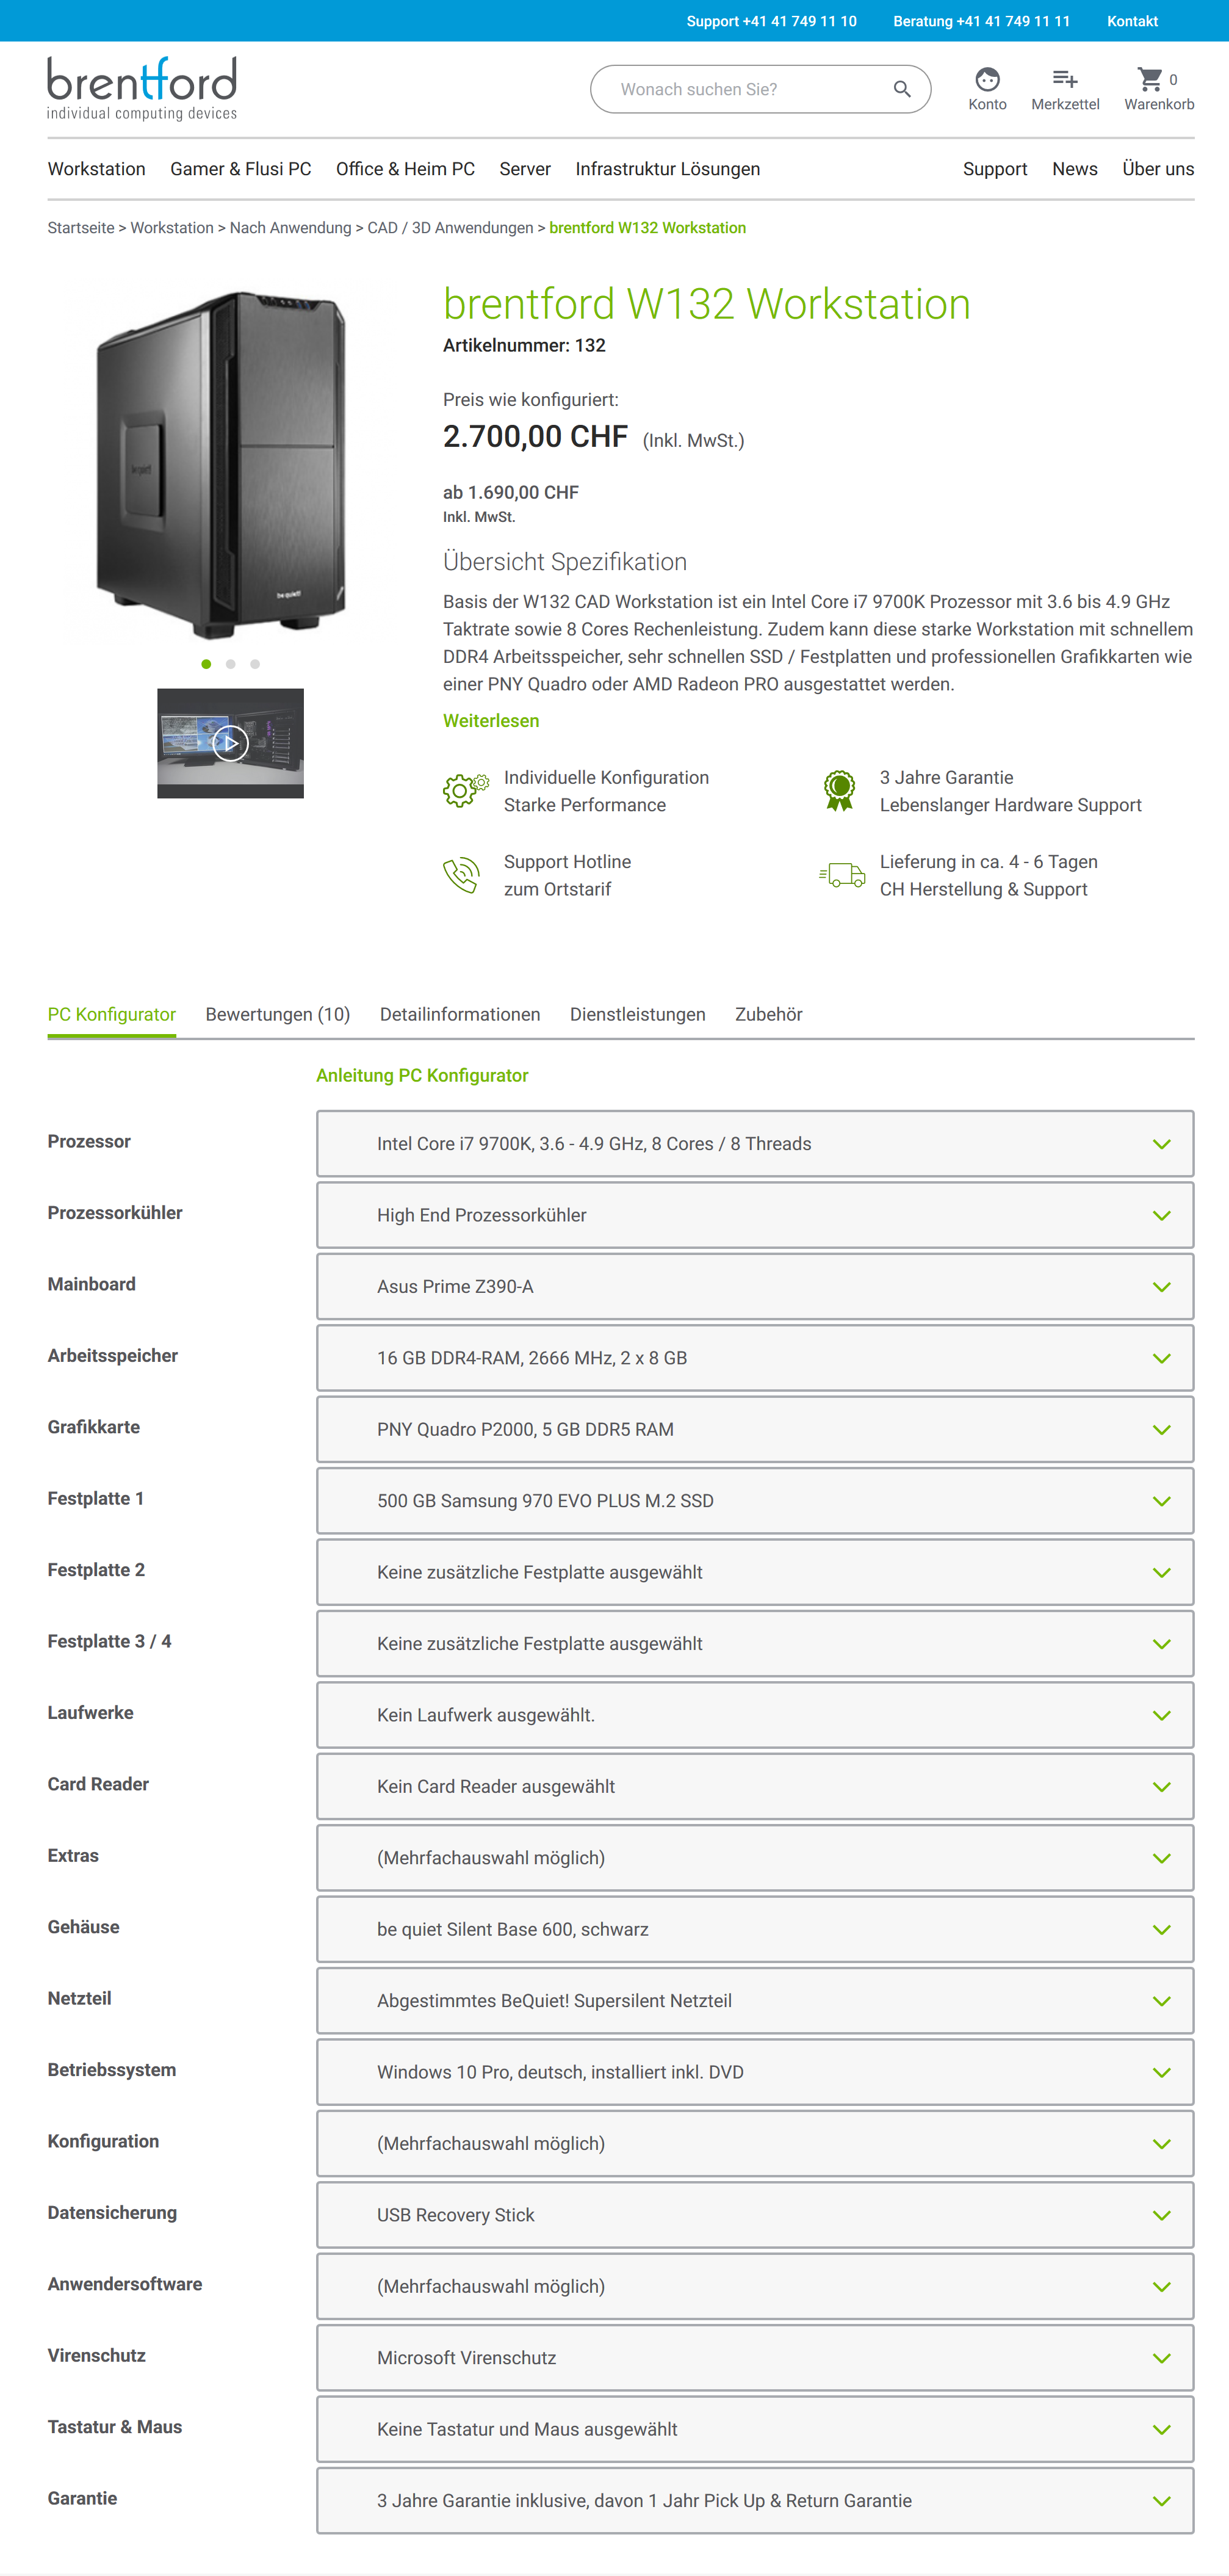Expand the Garantie dropdown

point(755,2500)
